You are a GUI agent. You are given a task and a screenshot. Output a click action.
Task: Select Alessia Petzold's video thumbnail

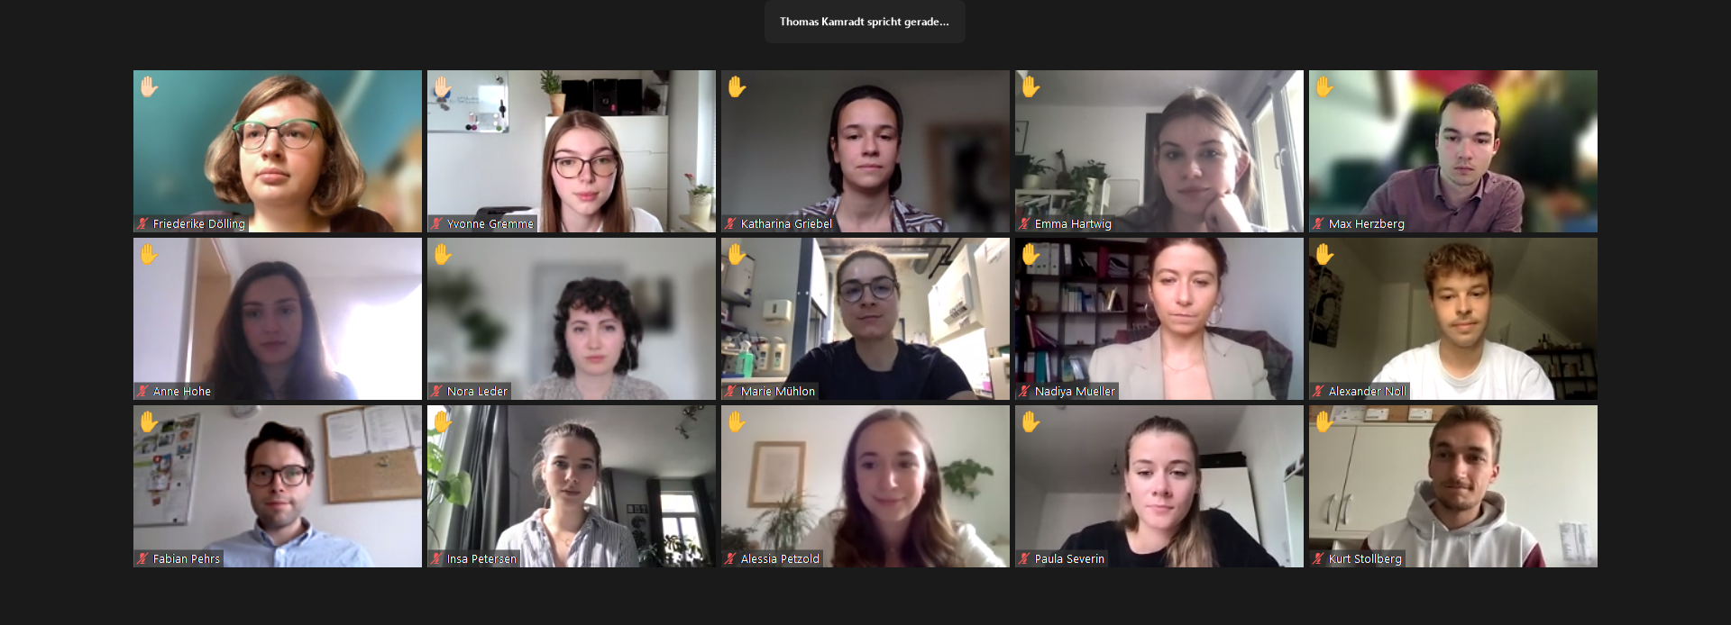pos(865,486)
